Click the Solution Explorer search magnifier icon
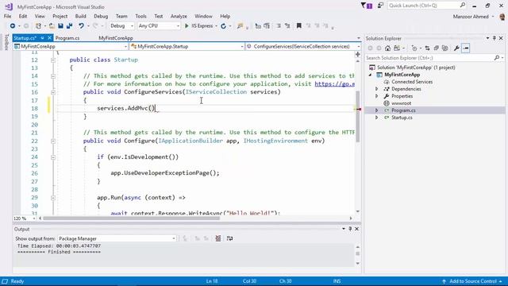The width and height of the screenshot is (508, 286). (497, 58)
